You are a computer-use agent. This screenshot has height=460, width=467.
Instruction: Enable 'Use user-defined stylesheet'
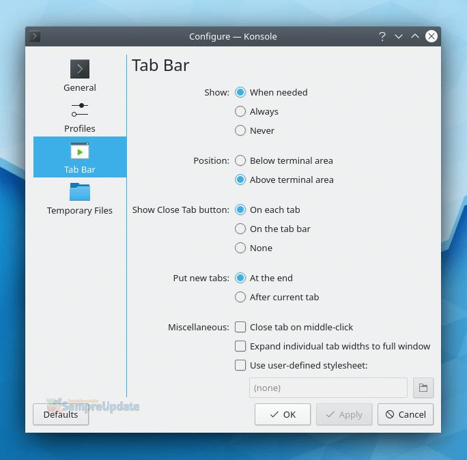(301, 365)
